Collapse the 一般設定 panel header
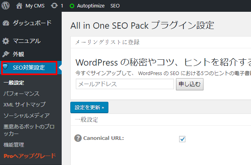Screen dimensions: 251x165 [x=161, y=120]
